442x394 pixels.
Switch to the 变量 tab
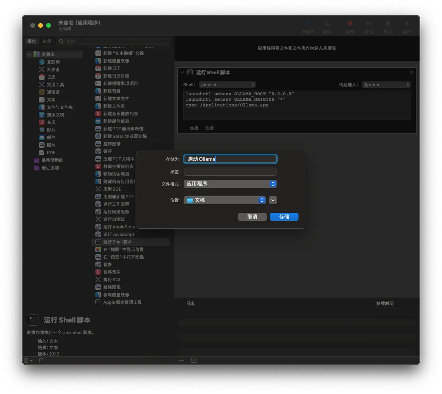pyautogui.click(x=47, y=41)
